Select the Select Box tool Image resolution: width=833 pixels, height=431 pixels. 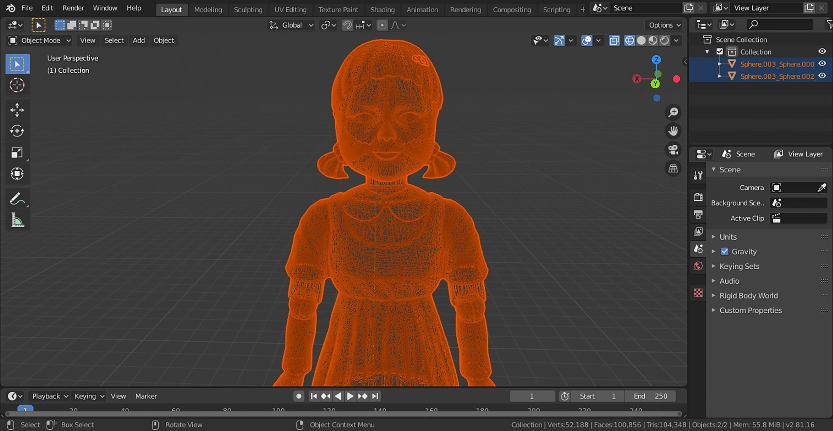point(17,64)
